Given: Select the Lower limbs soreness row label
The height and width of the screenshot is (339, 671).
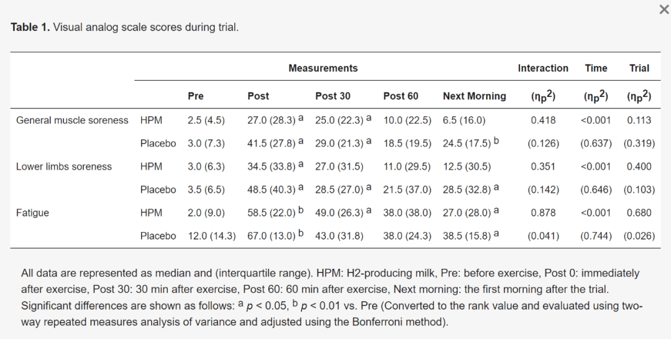Looking at the screenshot, I should point(64,166).
